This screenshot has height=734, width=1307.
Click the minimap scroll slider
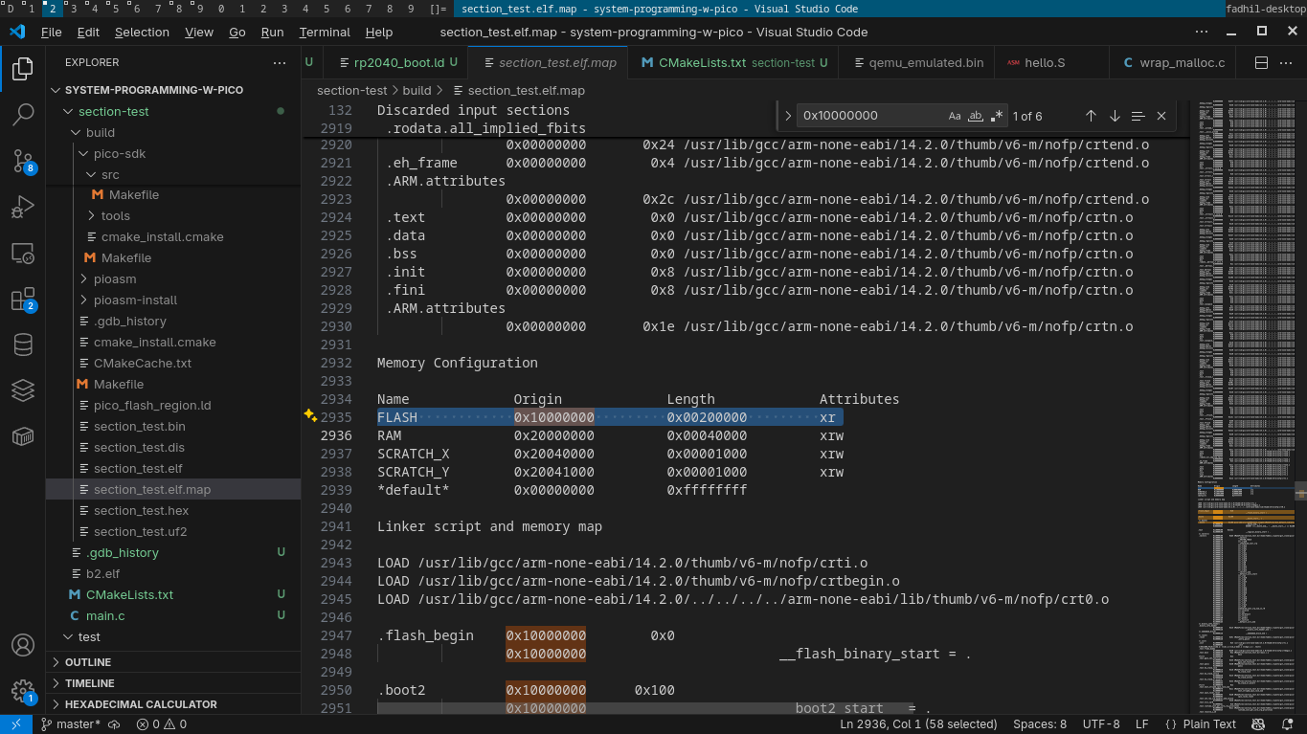coord(1300,490)
